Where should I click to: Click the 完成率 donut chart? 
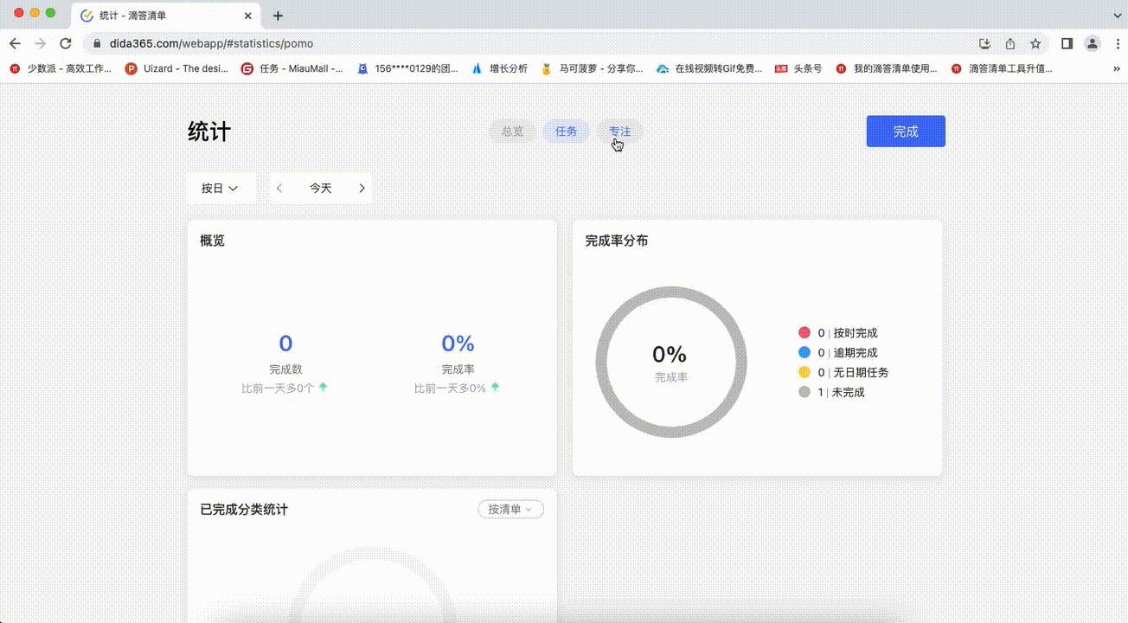(670, 362)
